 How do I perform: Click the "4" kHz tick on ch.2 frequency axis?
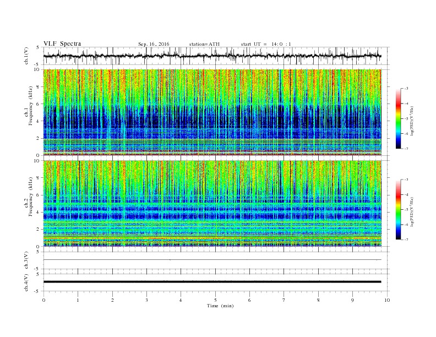pyautogui.click(x=39, y=212)
